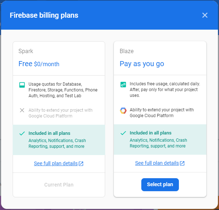Viewport: 219px width, 210px height.
Task: Click the Pay as you go heading
Action: coord(142,64)
